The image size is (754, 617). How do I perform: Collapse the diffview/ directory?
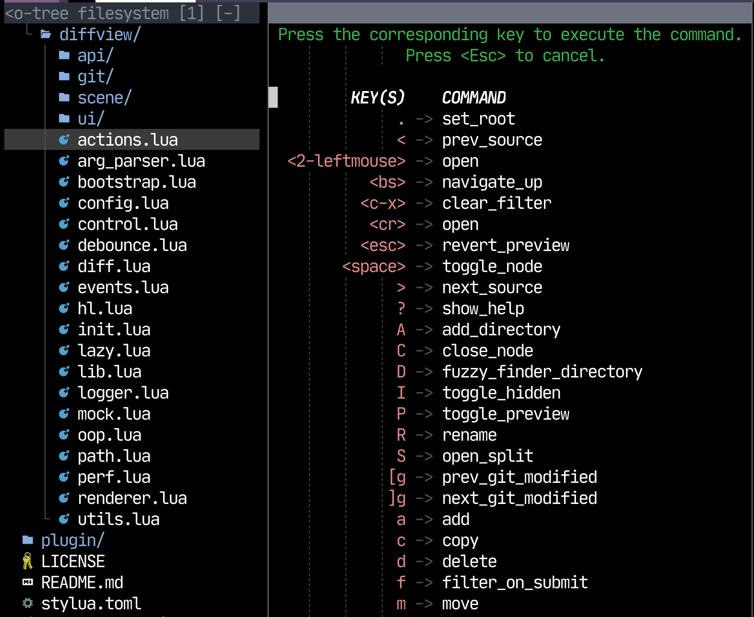100,34
